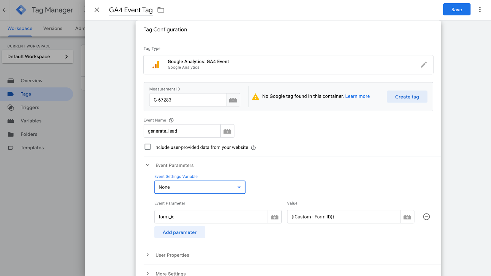491x276 pixels.
Task: Click Create tag button
Action: pos(407,97)
